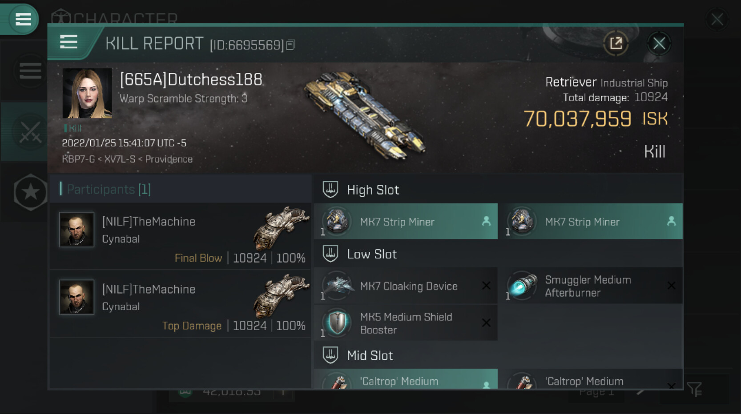The image size is (741, 414).
Task: Click the first MK7 Strip Miner module icon
Action: (x=337, y=221)
